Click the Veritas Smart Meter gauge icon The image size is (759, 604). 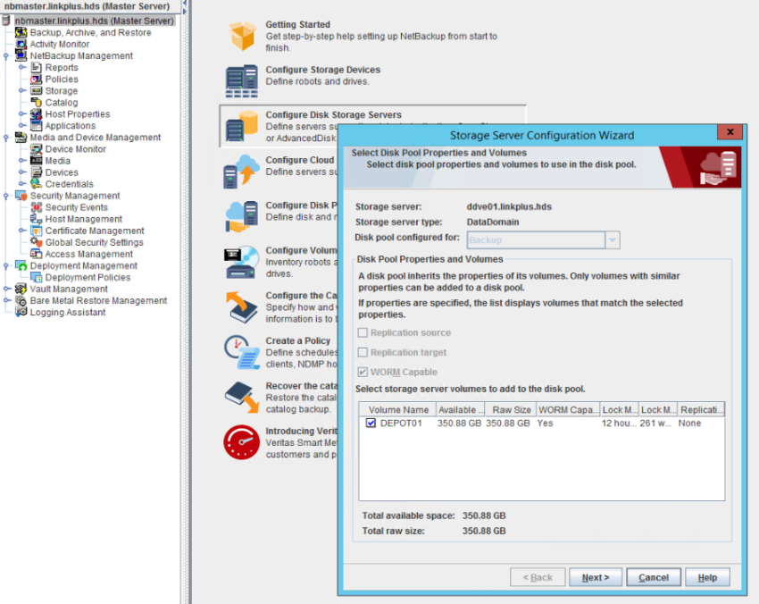tap(242, 442)
